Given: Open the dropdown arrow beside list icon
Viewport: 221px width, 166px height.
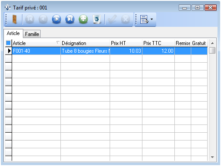Looking at the screenshot, I should pyautogui.click(x=152, y=19).
